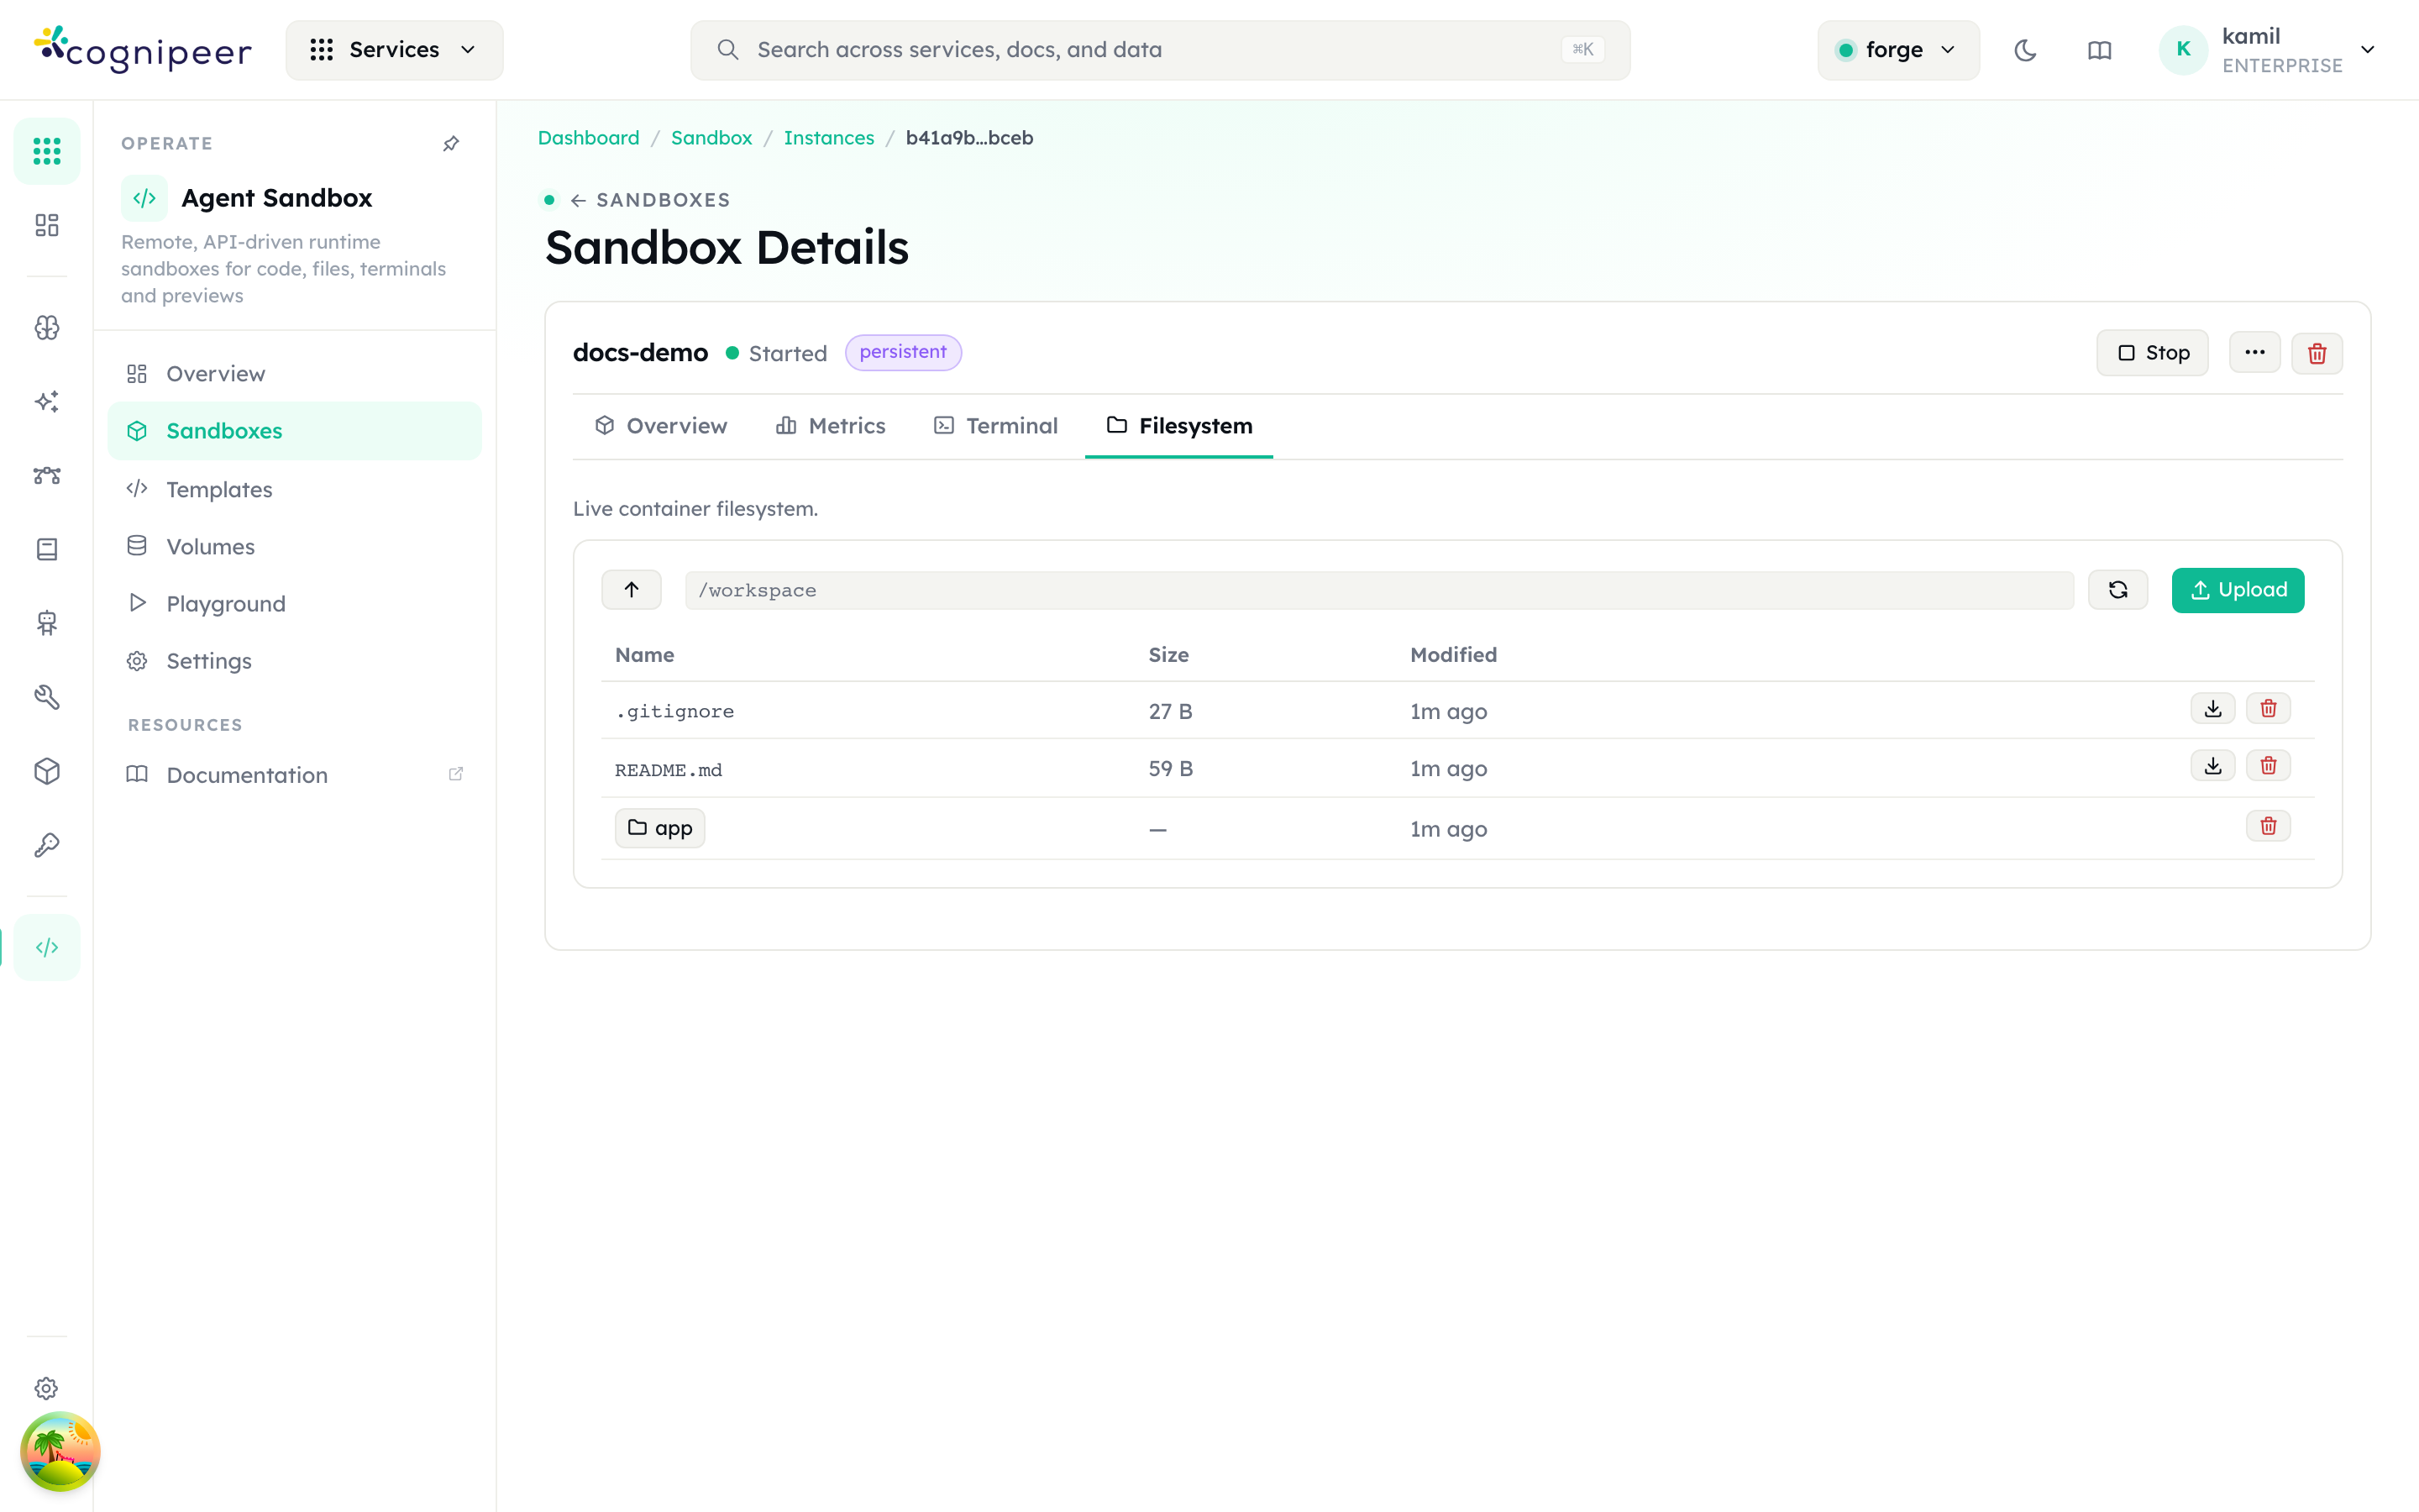Image resolution: width=2419 pixels, height=1512 pixels.
Task: Open Overview in the sidebar
Action: click(x=295, y=373)
